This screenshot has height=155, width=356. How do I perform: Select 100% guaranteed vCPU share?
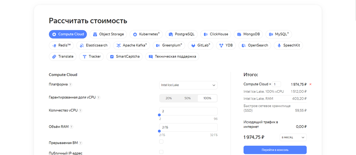[207, 98]
